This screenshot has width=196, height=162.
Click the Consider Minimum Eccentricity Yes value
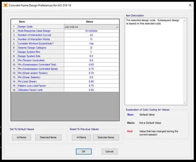91,44
